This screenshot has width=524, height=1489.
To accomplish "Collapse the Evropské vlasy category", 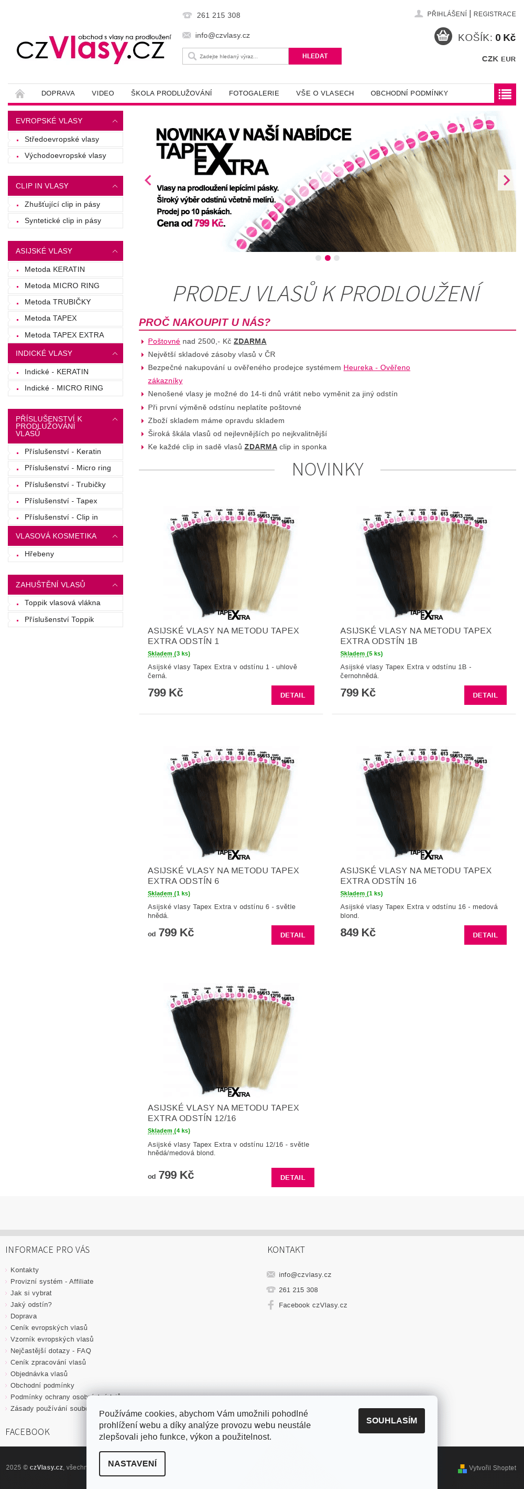I will [115, 121].
